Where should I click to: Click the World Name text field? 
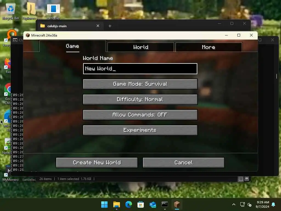140,69
